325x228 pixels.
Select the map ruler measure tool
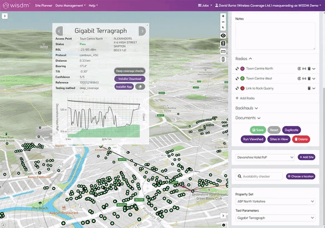click(x=223, y=51)
